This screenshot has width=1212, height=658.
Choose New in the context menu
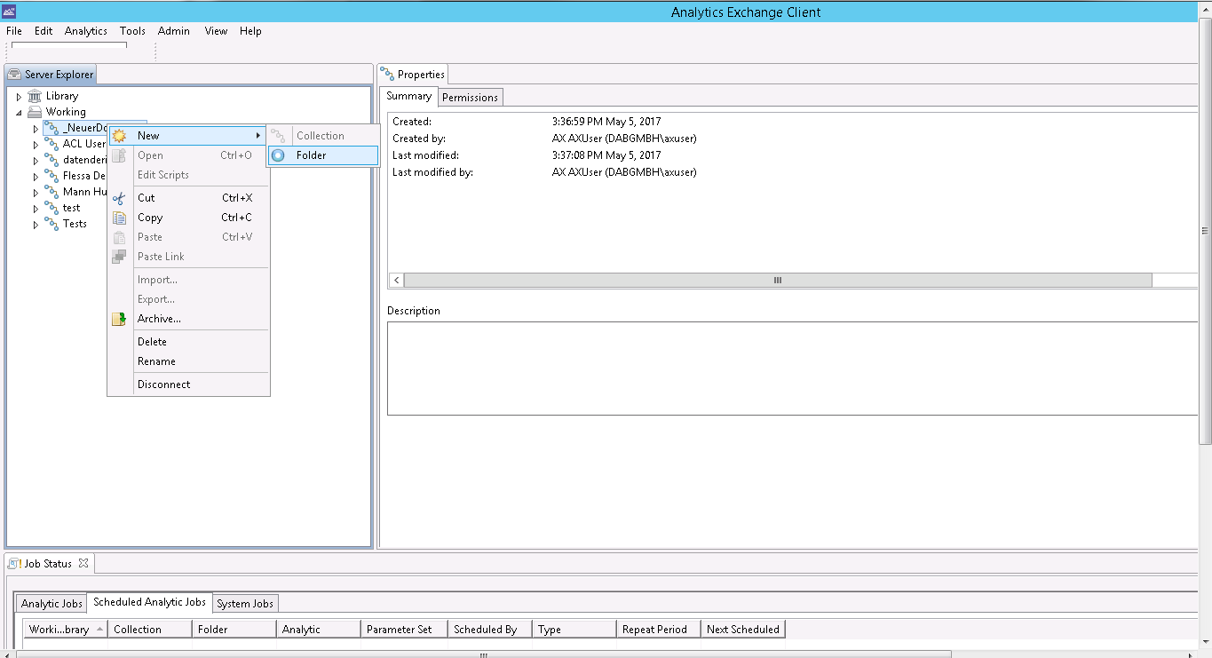point(187,136)
